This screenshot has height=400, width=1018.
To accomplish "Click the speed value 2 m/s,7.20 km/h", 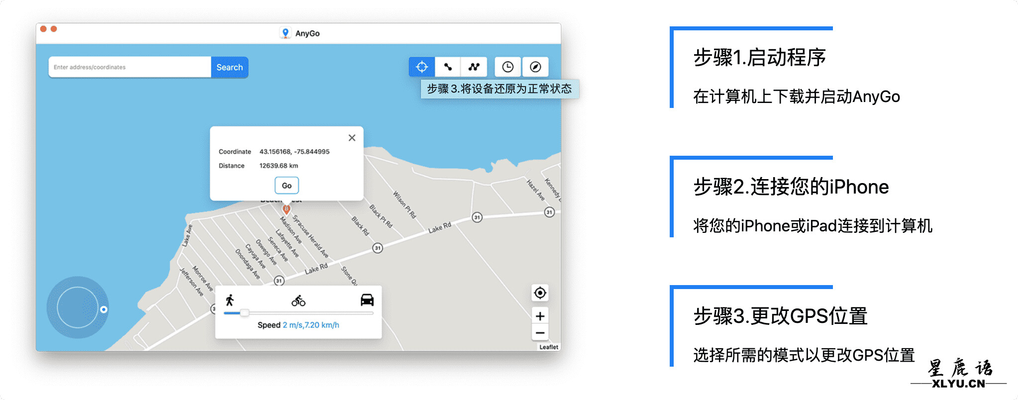I will pos(311,325).
